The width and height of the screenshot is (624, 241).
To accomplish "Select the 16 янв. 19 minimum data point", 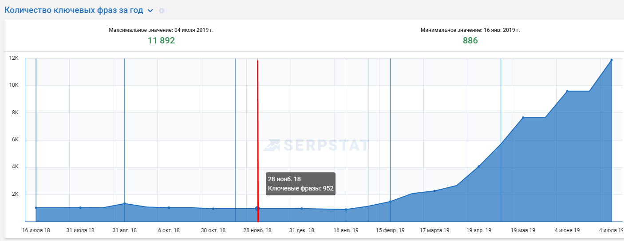I will (x=346, y=210).
